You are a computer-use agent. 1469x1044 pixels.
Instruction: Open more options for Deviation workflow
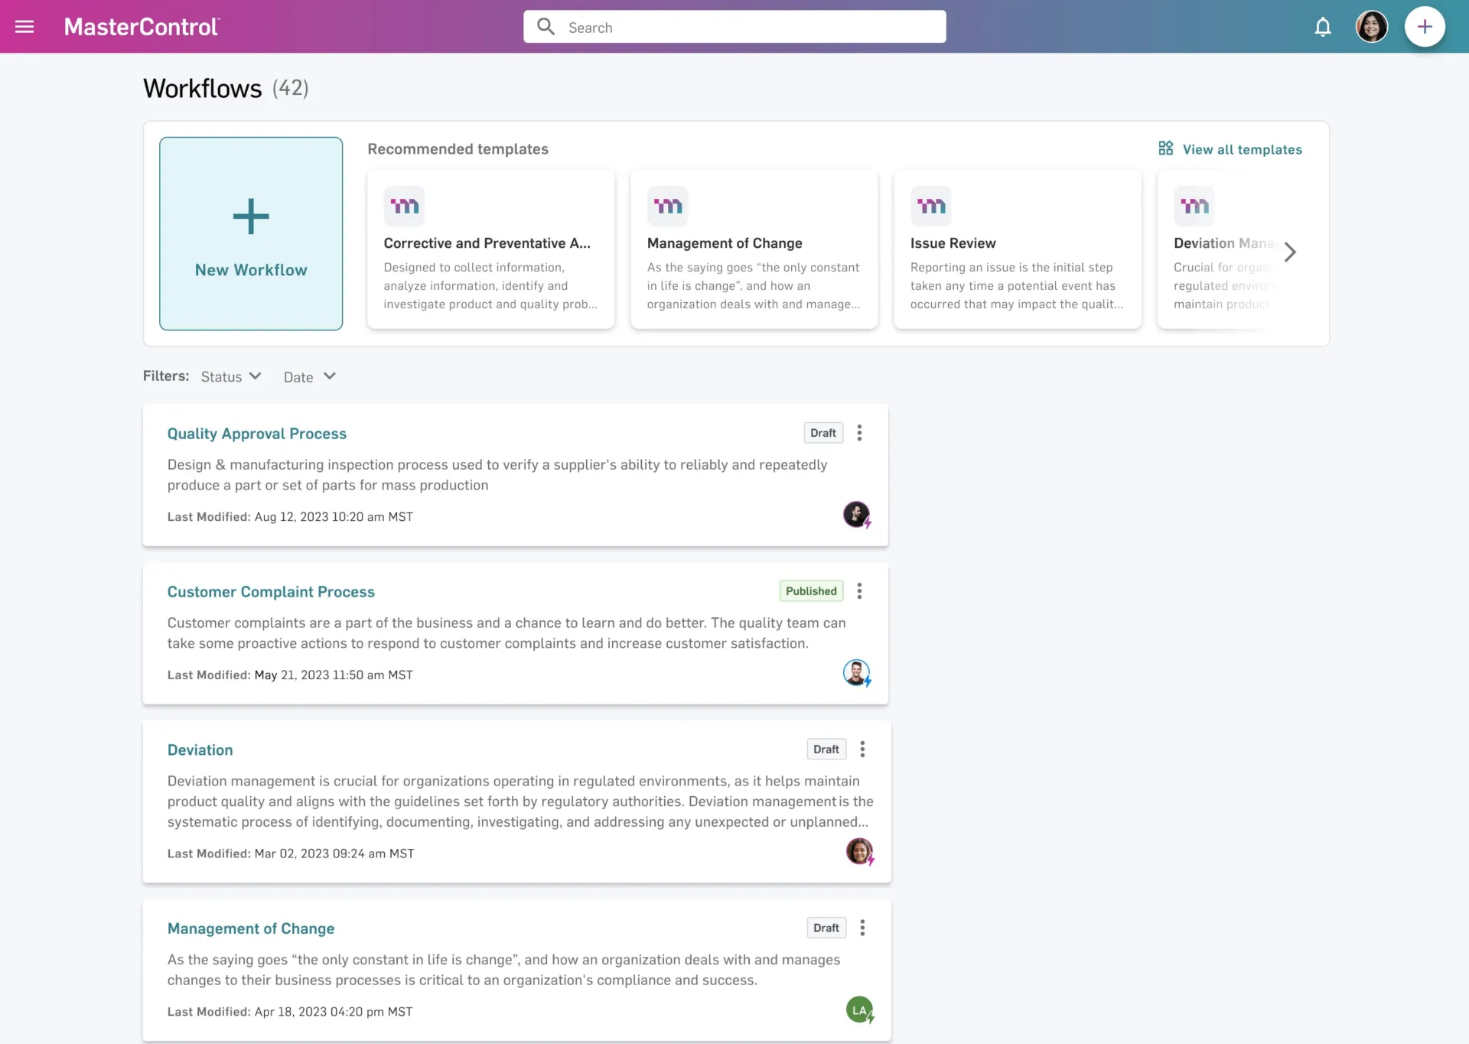tap(862, 750)
